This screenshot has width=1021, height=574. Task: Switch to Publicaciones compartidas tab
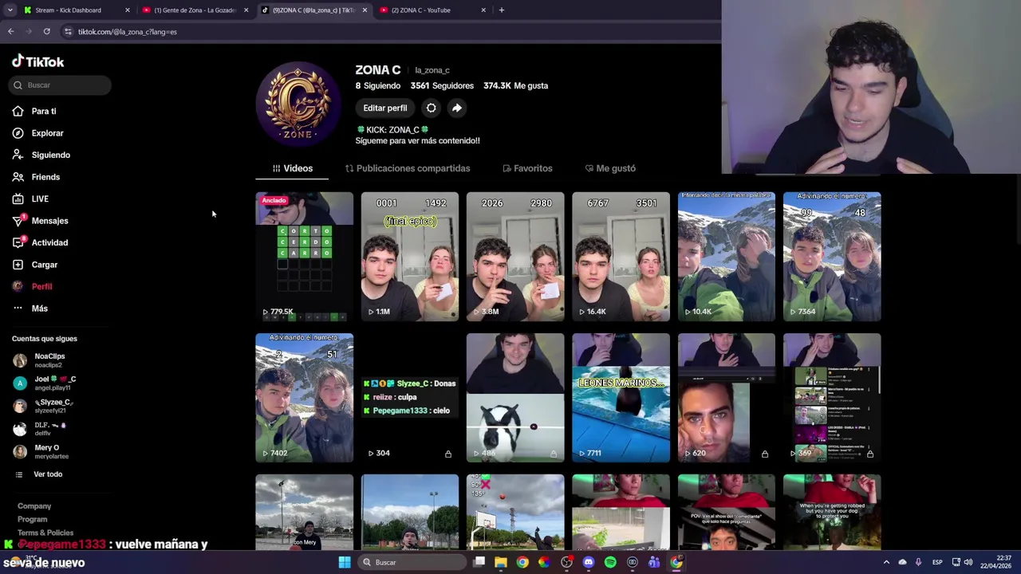click(x=408, y=168)
